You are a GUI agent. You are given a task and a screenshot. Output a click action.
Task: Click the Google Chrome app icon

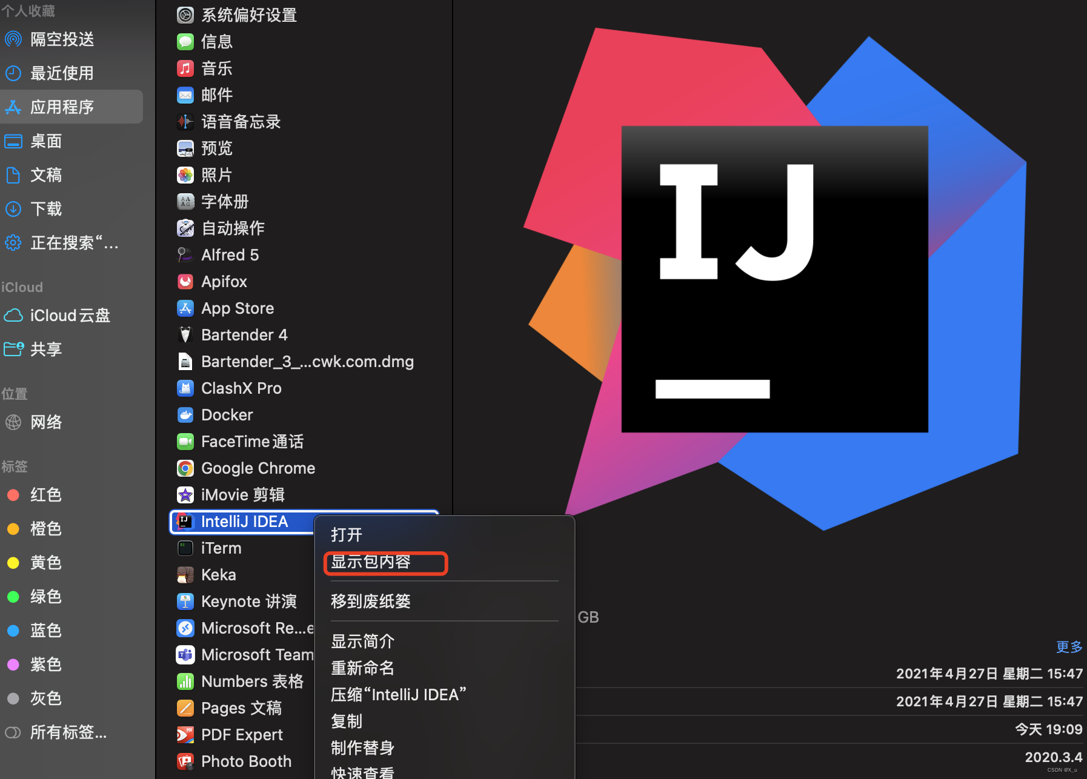click(x=185, y=468)
